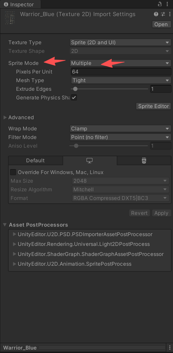
Task: Open the Sprite Editor
Action: tap(153, 106)
